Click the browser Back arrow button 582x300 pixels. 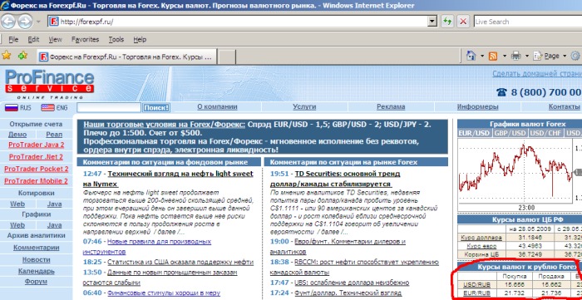tap(8, 22)
